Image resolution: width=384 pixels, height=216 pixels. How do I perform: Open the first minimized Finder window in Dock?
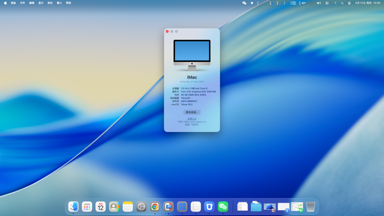pyautogui.click(x=242, y=207)
